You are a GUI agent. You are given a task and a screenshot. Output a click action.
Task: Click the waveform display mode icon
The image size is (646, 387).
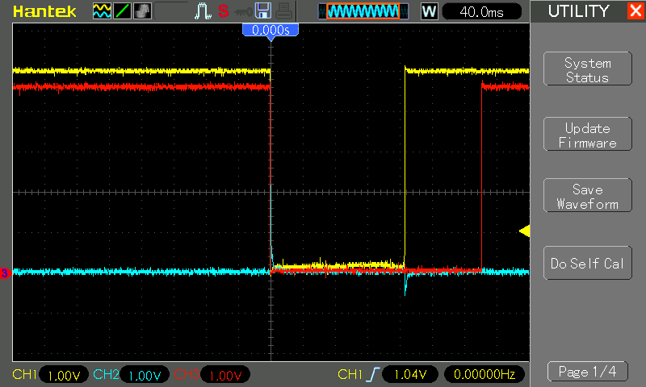(x=102, y=11)
